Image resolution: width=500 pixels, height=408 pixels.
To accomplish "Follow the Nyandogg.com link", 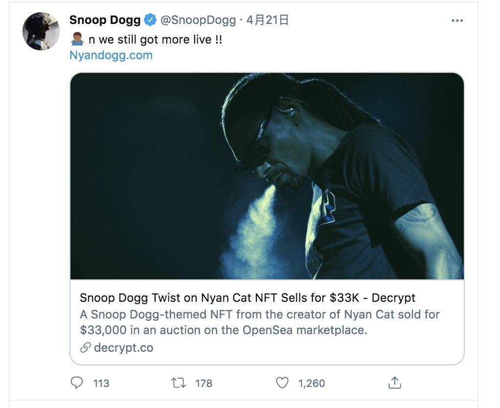I will coord(111,55).
